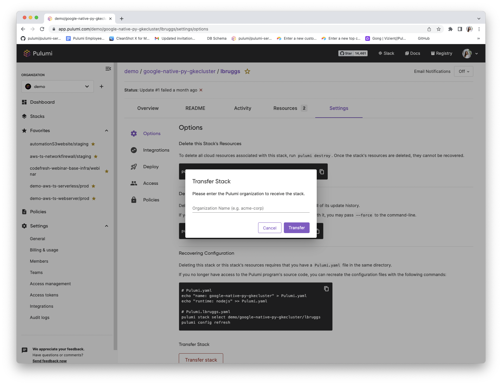This screenshot has height=385, width=502.
Task: Open DB Schema bookmark
Action: (x=217, y=38)
